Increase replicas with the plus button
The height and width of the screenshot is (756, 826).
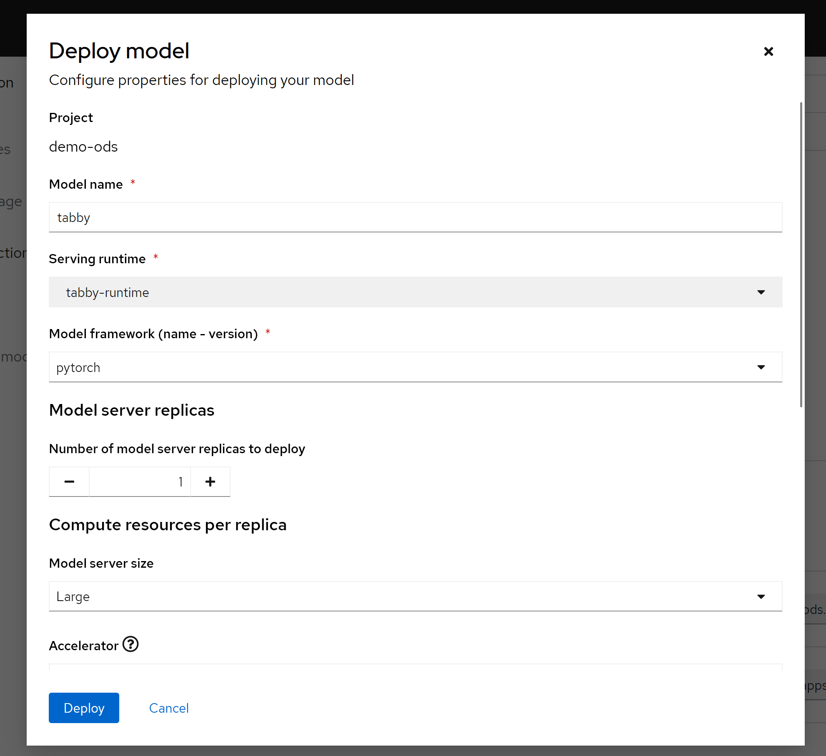tap(210, 482)
